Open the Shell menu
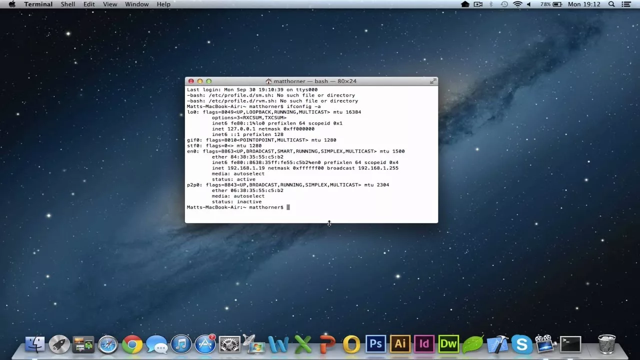The height and width of the screenshot is (360, 640). pos(68,4)
